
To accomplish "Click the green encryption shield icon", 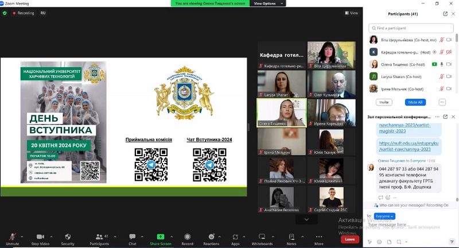I will (5, 13).
